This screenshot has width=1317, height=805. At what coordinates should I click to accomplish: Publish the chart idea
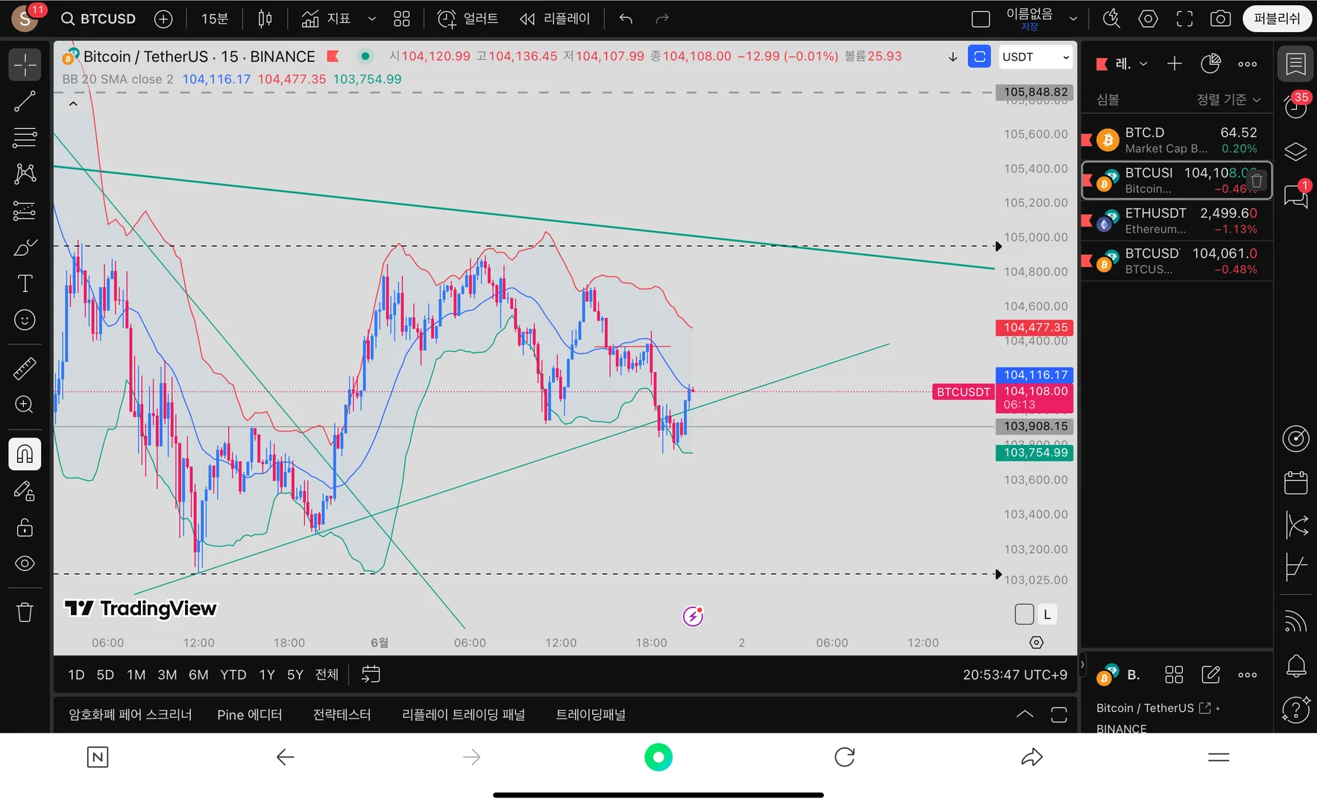click(x=1277, y=19)
